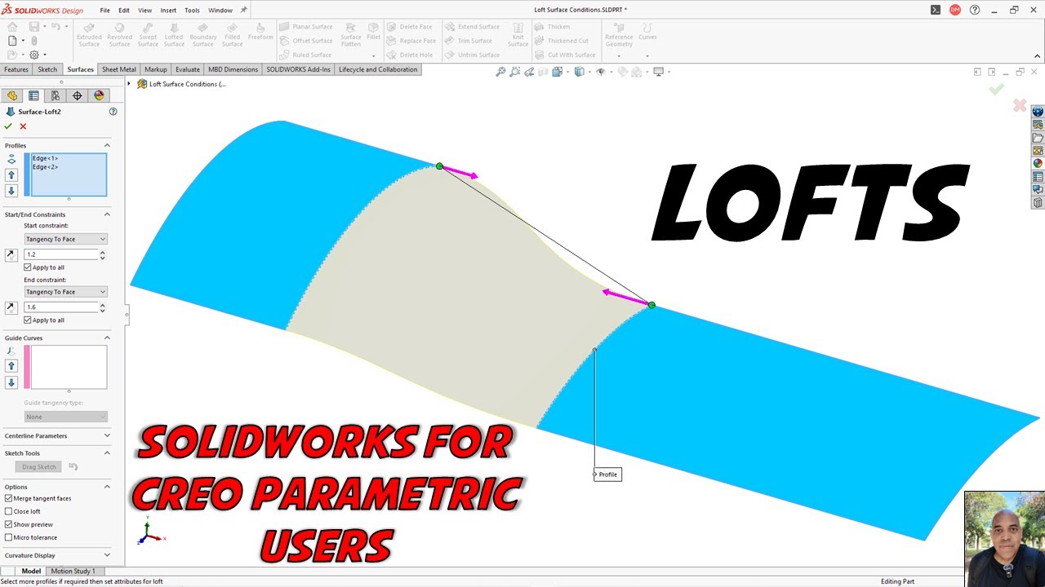Click the New document icon
This screenshot has height=587, width=1045.
coord(12,40)
